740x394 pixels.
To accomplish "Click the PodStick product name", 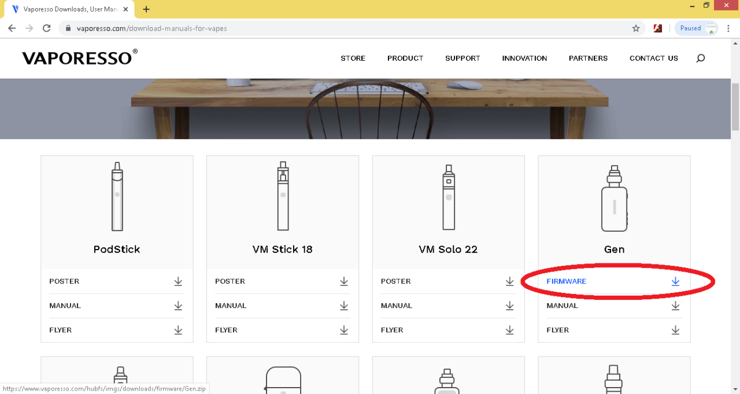I will [x=117, y=250].
